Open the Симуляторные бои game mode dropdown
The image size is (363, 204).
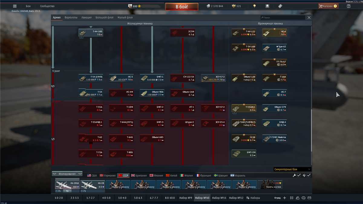292,169
